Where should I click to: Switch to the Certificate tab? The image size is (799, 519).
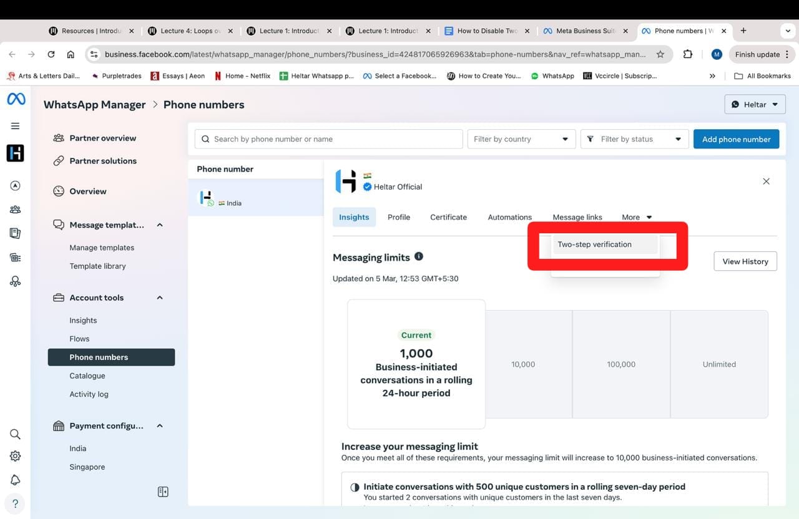point(448,217)
